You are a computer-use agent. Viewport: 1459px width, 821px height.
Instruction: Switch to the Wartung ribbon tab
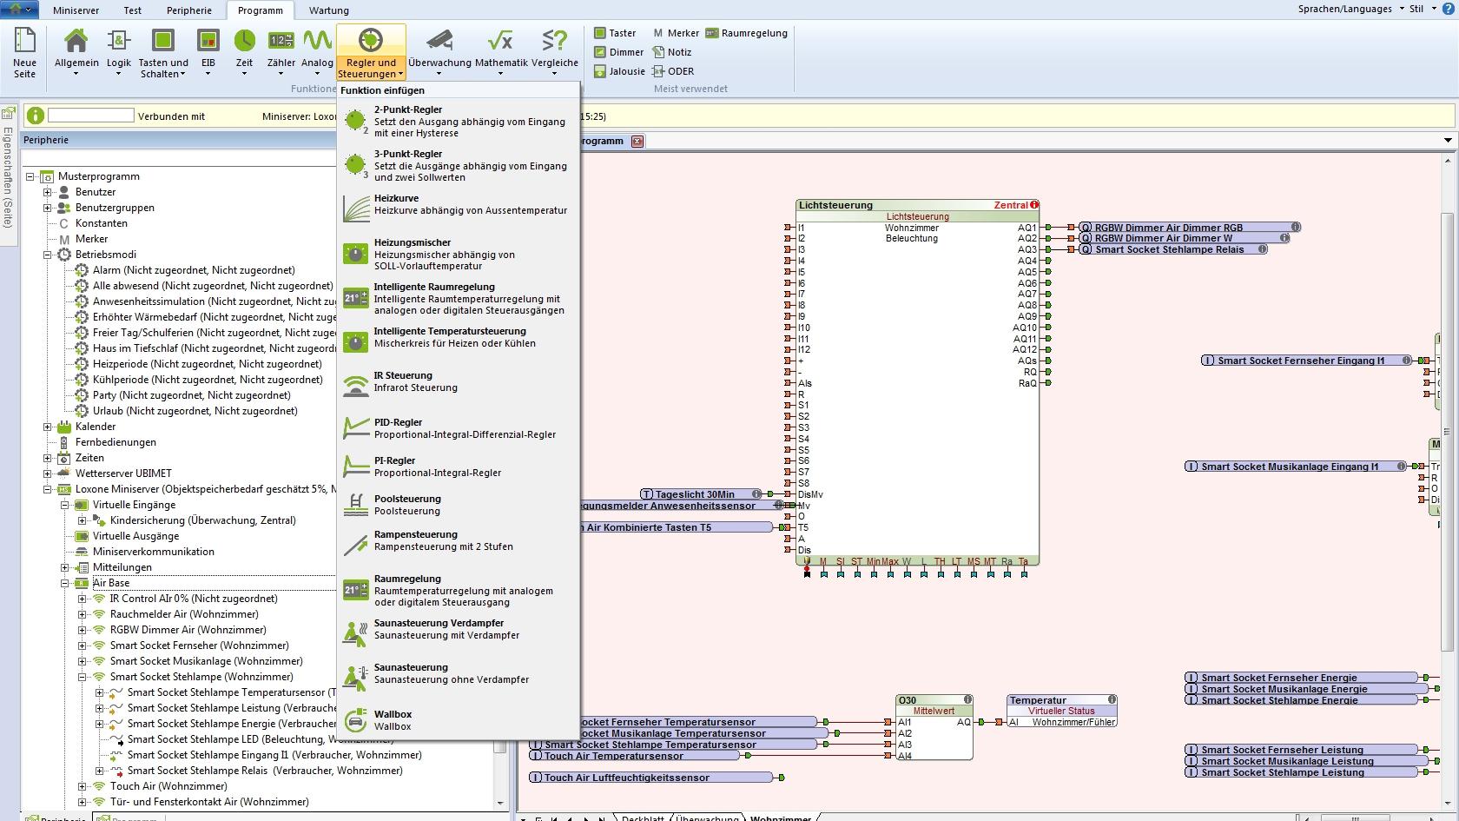tap(328, 10)
